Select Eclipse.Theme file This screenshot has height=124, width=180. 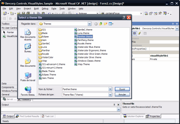coord(47,75)
